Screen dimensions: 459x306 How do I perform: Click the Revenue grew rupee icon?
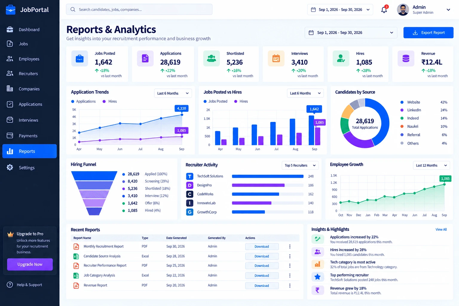pyautogui.click(x=318, y=290)
